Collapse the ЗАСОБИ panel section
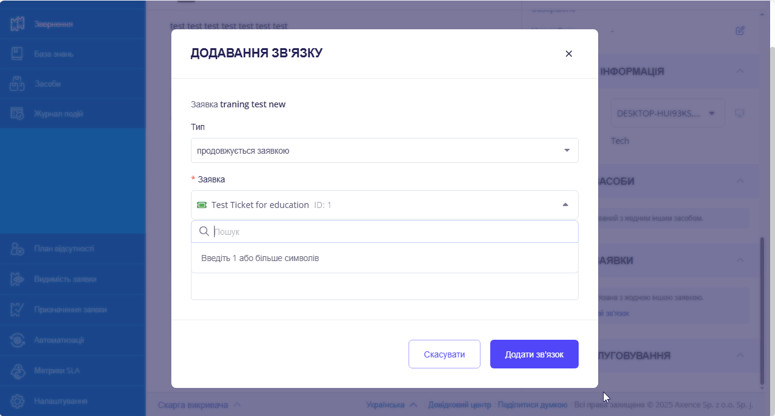775x416 pixels. 740,181
